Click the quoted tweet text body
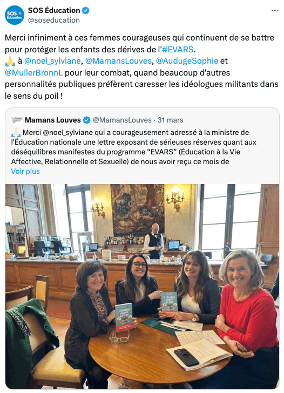The width and height of the screenshot is (284, 393). [133, 147]
